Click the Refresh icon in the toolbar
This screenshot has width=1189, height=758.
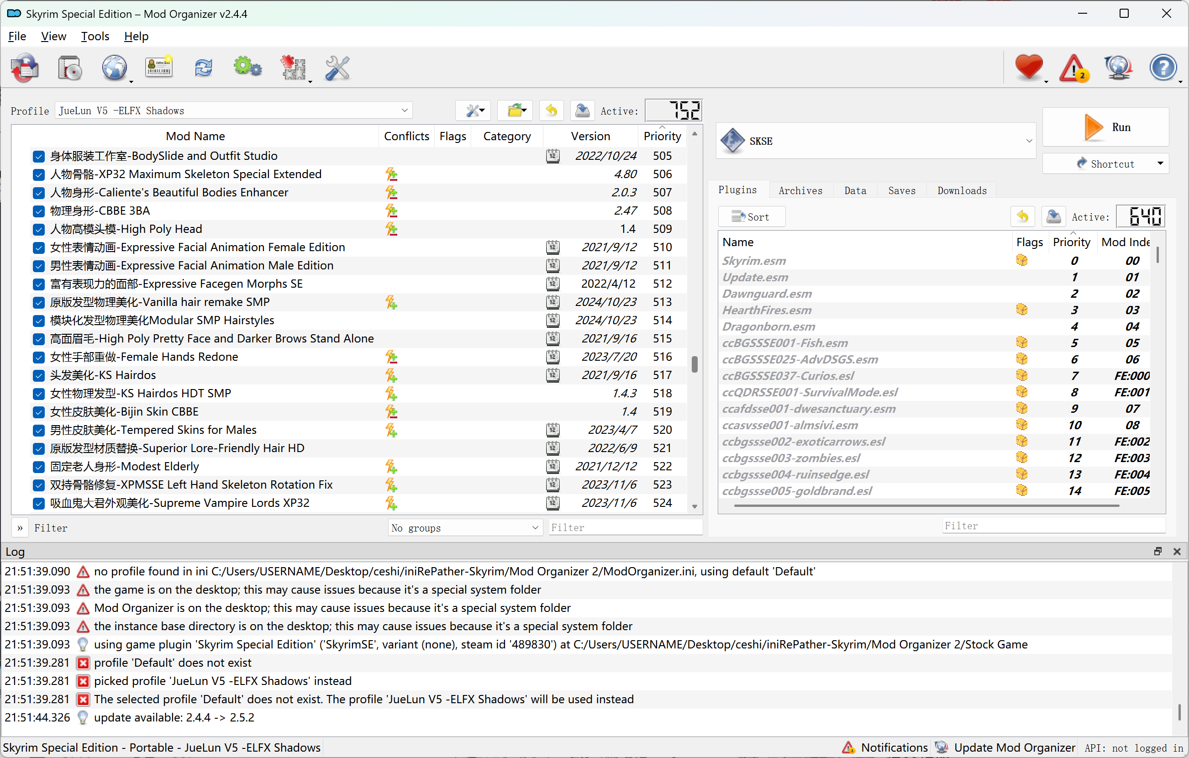204,68
